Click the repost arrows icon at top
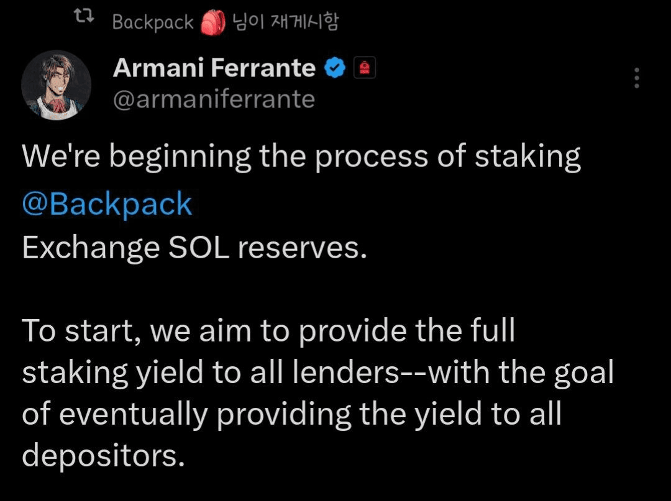The width and height of the screenshot is (671, 501). (84, 16)
